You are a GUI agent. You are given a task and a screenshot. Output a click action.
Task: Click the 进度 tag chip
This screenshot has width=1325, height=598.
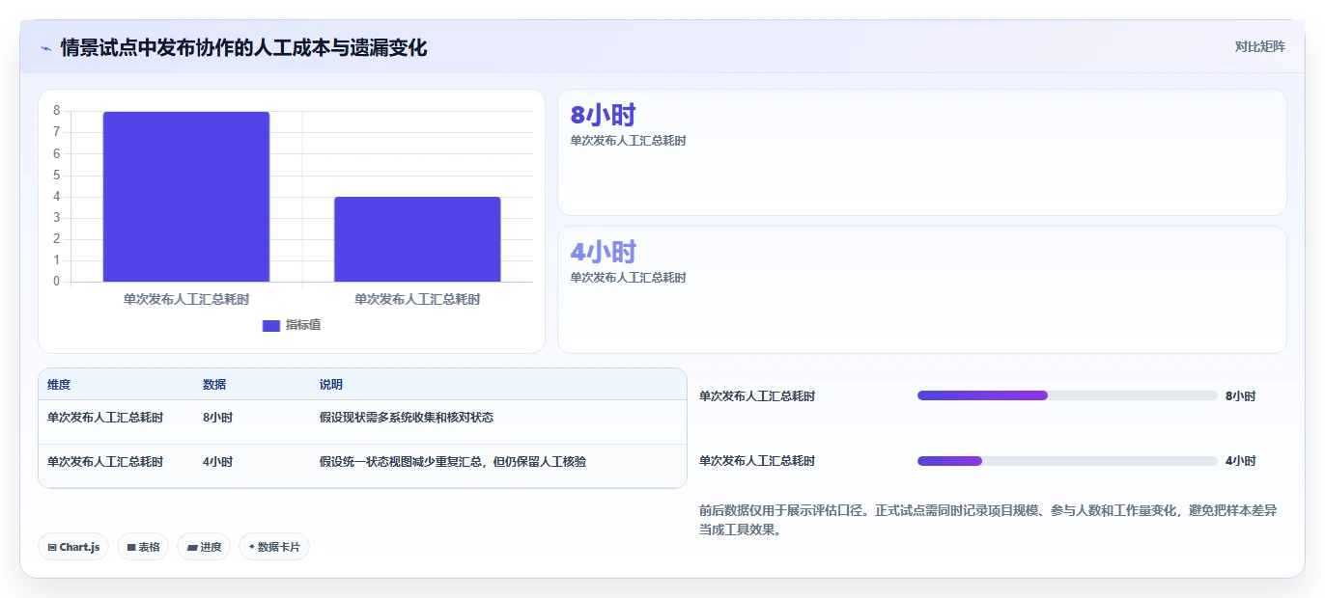point(204,547)
